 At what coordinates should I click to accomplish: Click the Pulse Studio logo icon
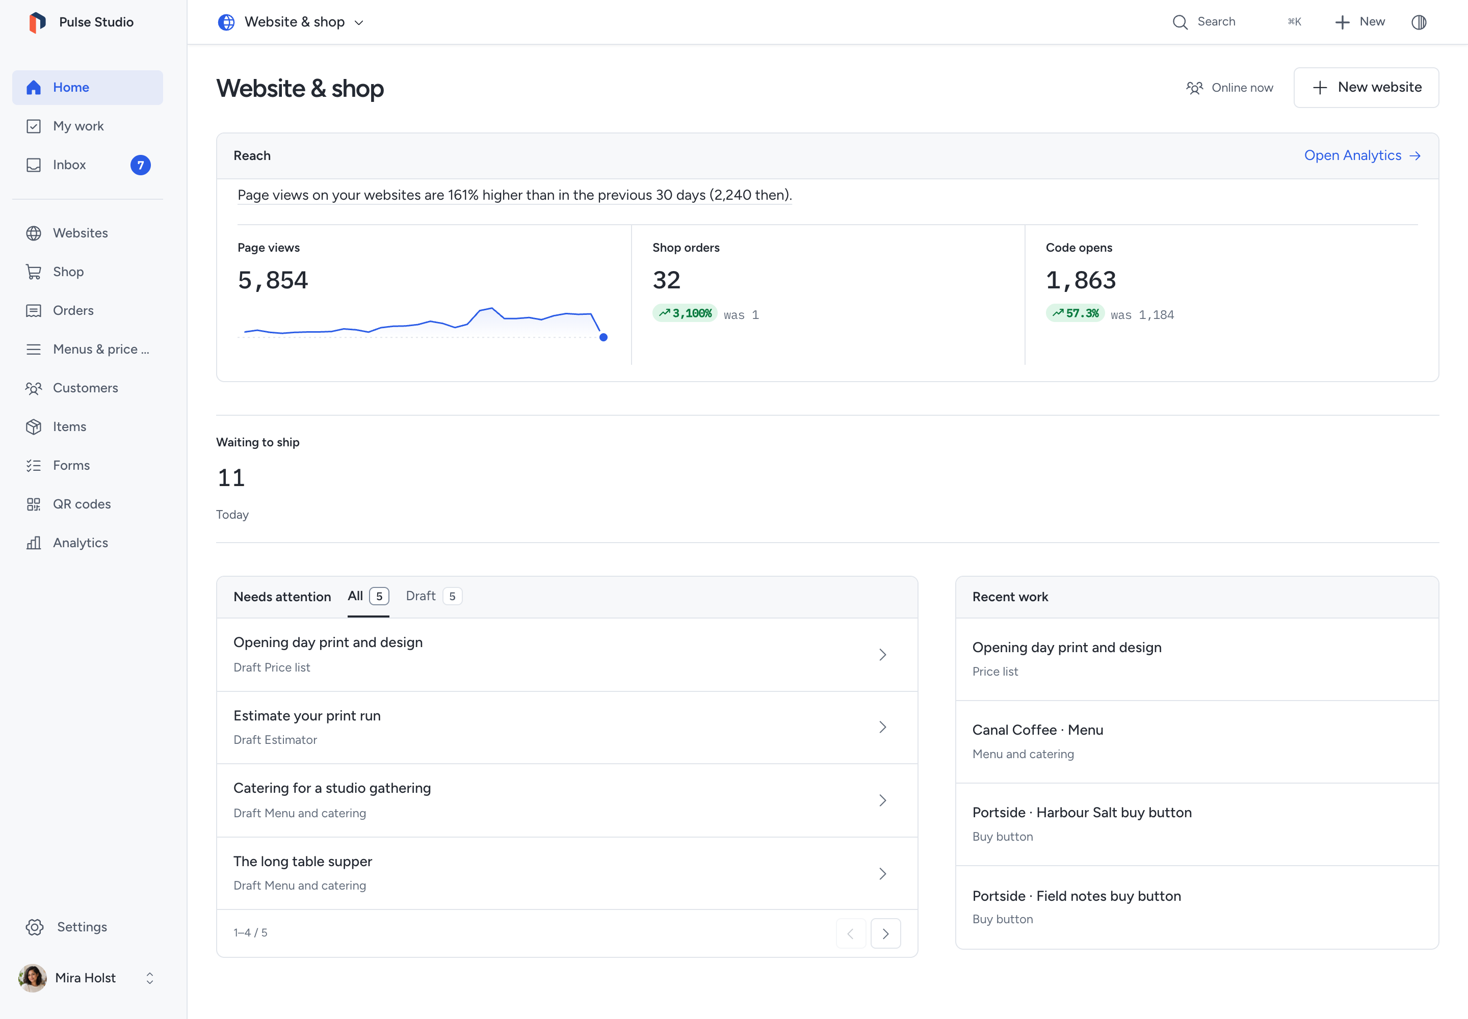pos(37,22)
